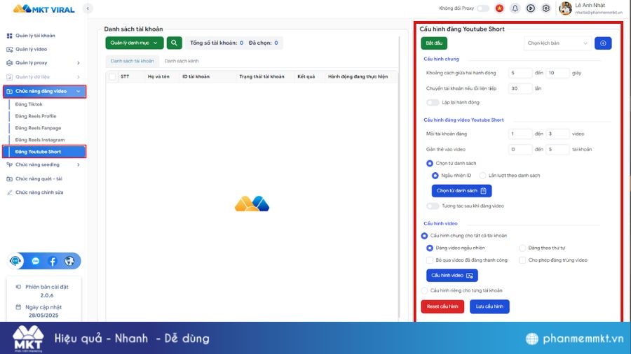This screenshot has width=631, height=354.
Task: Check Bỏ qua video đã đăng thành công
Action: 430,260
